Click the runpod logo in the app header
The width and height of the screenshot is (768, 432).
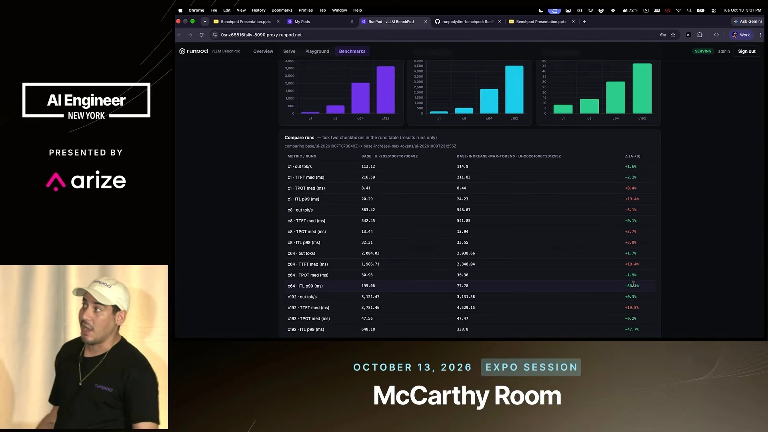point(194,51)
